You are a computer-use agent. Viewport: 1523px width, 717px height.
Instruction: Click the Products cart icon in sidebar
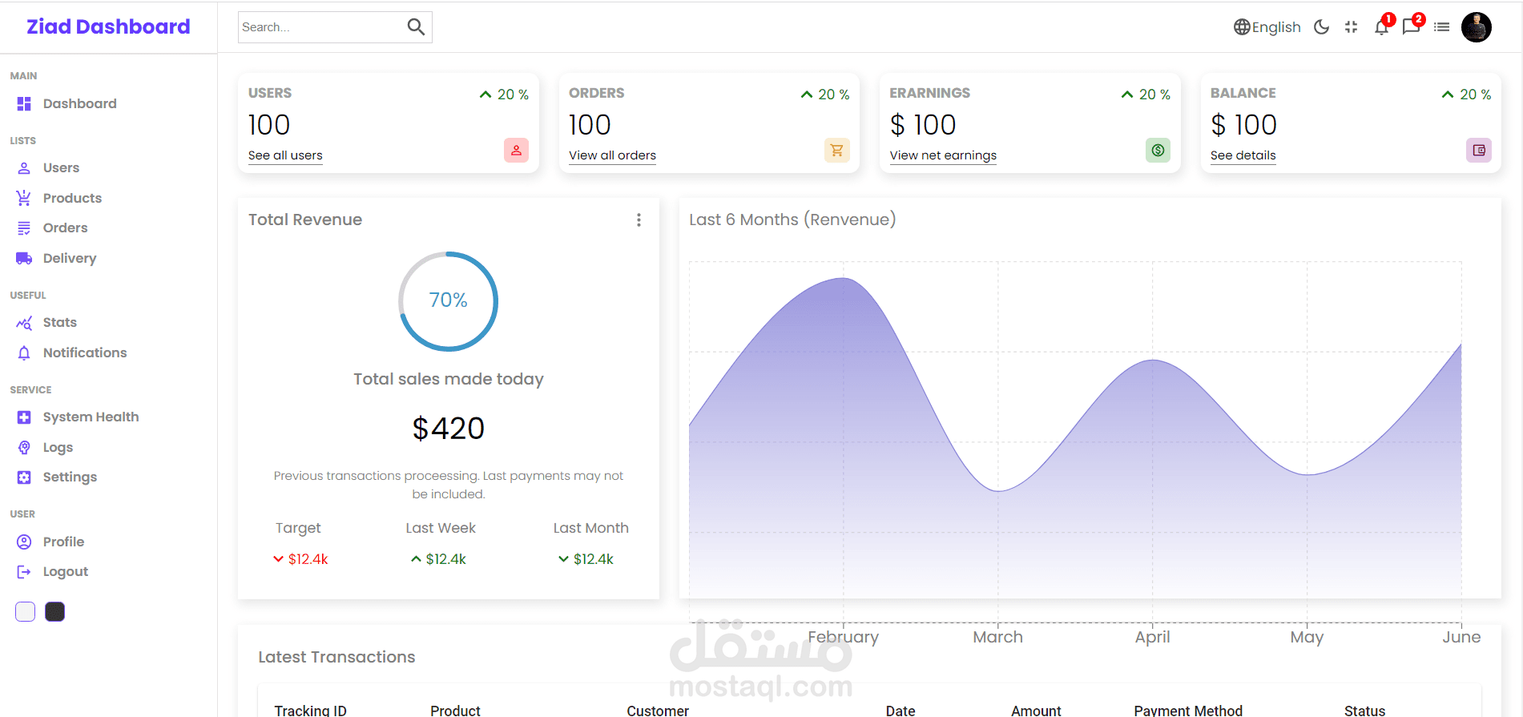coord(24,198)
